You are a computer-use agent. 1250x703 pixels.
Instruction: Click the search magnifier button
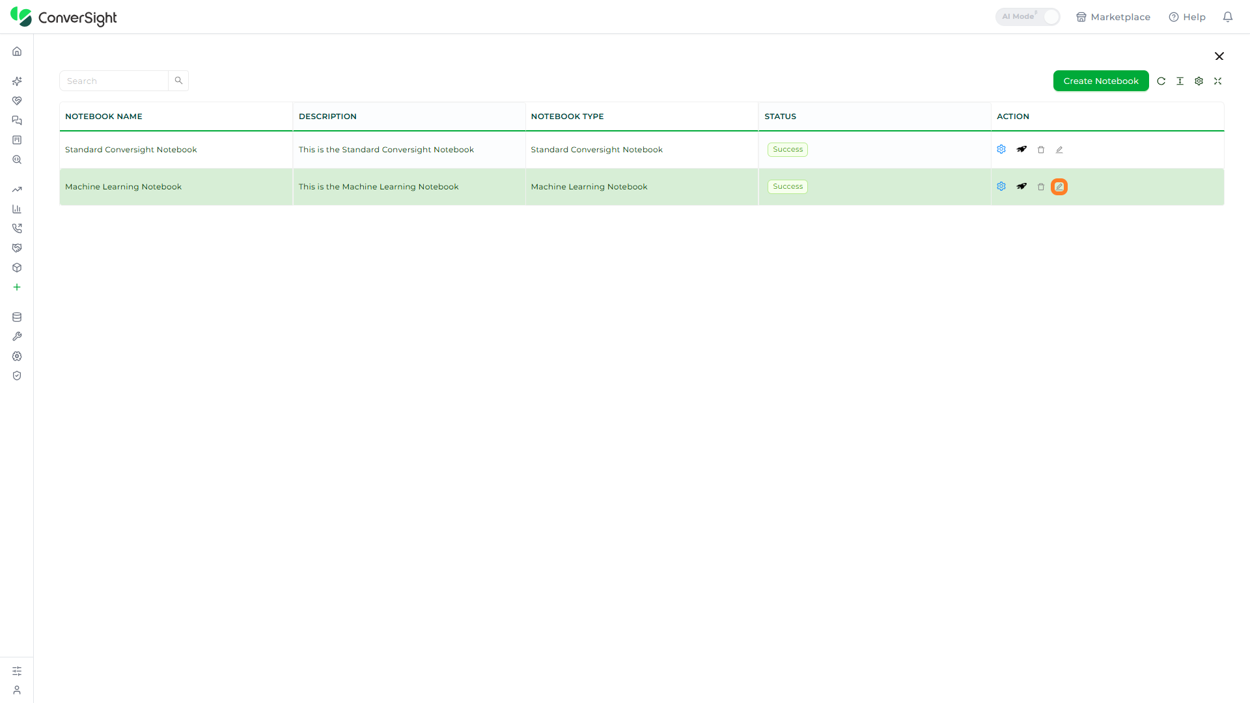point(178,81)
